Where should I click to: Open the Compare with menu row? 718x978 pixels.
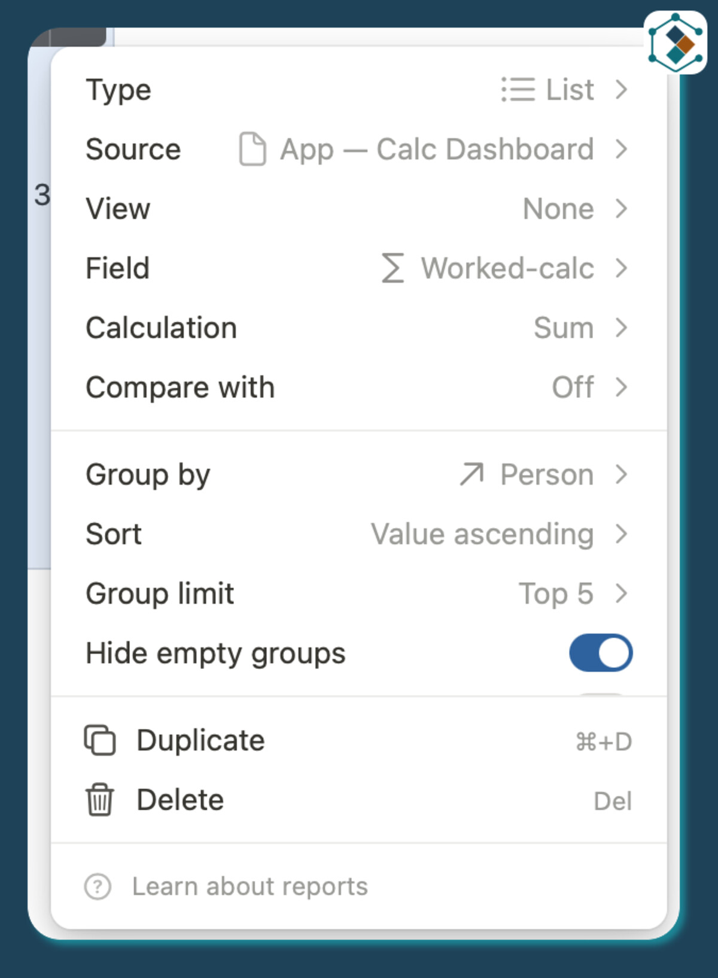coord(359,387)
